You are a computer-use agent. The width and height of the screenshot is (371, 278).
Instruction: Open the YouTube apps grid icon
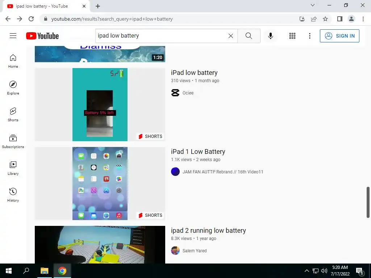click(292, 36)
